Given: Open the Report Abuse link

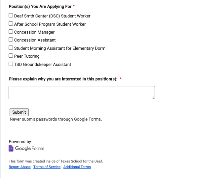Looking at the screenshot, I should coord(19,167).
